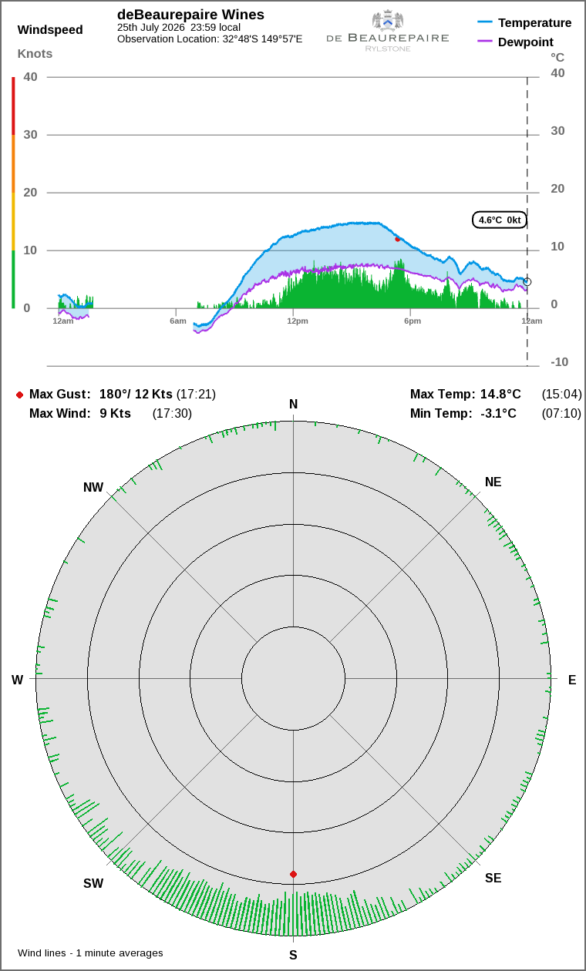This screenshot has height=971, width=586.
Task: Click the NE compass label
Action: click(493, 482)
